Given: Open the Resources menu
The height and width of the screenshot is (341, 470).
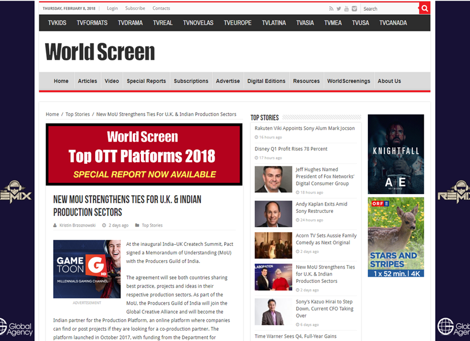Looking at the screenshot, I should 306,81.
